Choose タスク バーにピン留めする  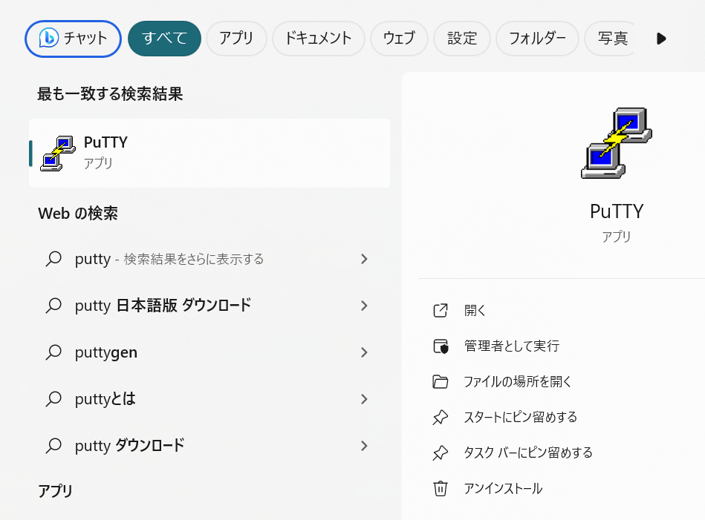(x=528, y=452)
